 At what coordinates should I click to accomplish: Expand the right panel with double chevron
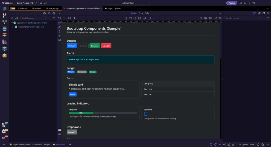click(x=220, y=13)
